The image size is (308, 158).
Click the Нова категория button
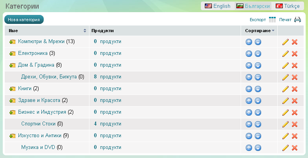click(x=24, y=20)
